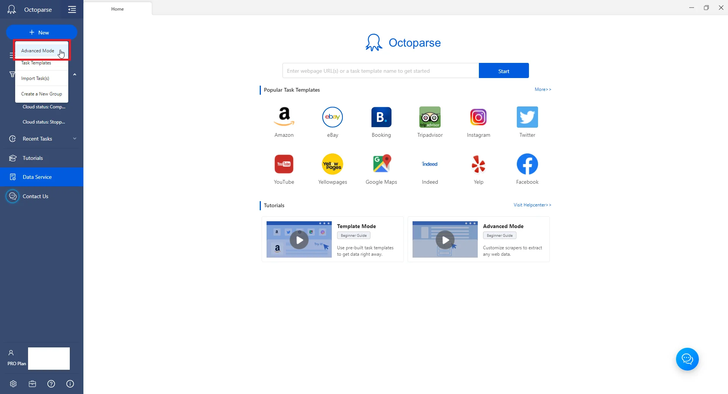The height and width of the screenshot is (394, 728).
Task: Select Advanced Mode from New menu
Action: pos(42,51)
